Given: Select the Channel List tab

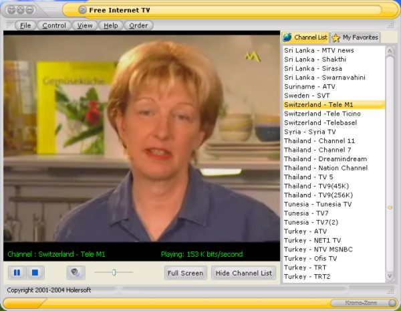Looking at the screenshot, I should point(305,37).
